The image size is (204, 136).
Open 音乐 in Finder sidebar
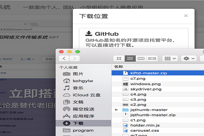[x=83, y=88]
